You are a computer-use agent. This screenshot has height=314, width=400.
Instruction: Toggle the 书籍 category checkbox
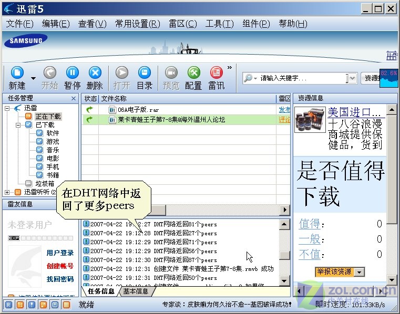[x=39, y=175]
